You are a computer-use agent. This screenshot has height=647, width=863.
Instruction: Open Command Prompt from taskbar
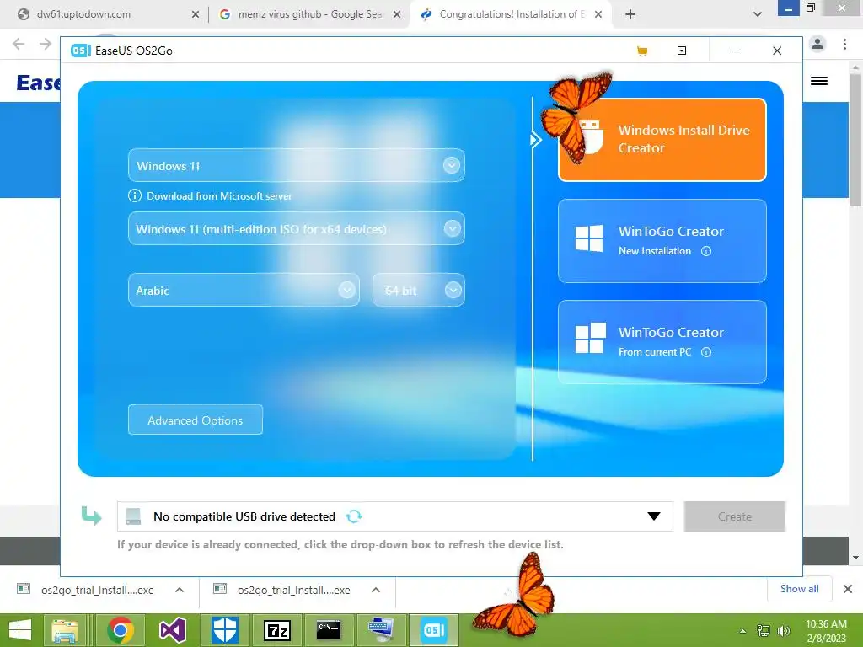(x=330, y=630)
